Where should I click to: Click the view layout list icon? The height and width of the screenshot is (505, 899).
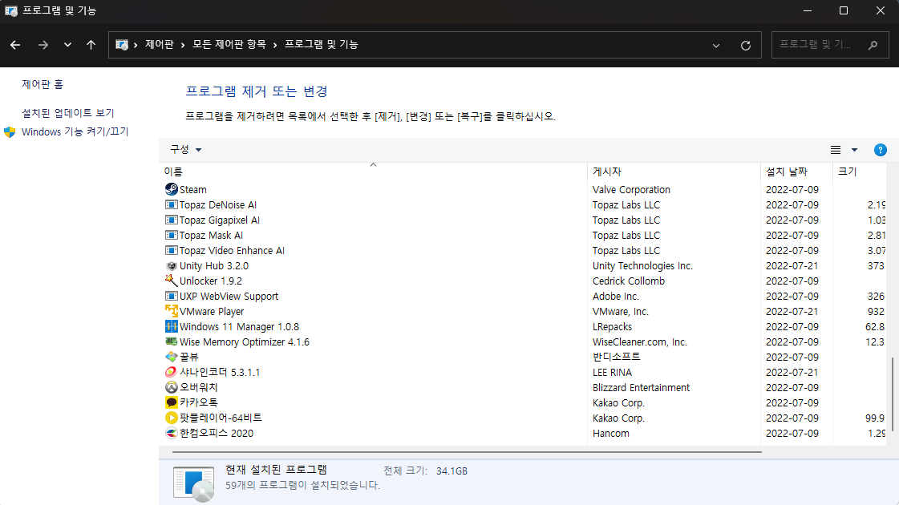pyautogui.click(x=836, y=150)
